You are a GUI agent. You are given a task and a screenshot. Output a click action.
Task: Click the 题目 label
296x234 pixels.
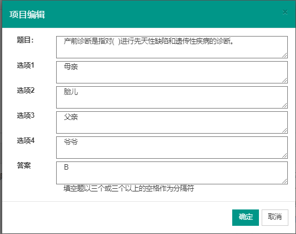tap(25, 40)
